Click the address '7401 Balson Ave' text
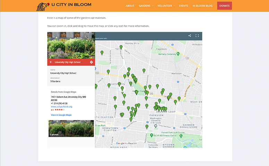Viewport: 269px width, 166px height. [68, 99]
